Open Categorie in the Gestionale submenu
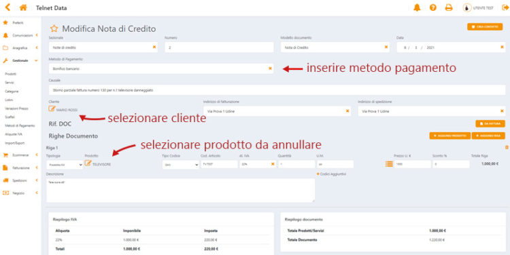The image size is (510, 255). (x=12, y=92)
